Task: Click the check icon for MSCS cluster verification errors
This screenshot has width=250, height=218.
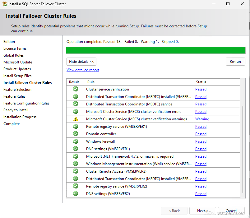Action: pyautogui.click(x=76, y=111)
